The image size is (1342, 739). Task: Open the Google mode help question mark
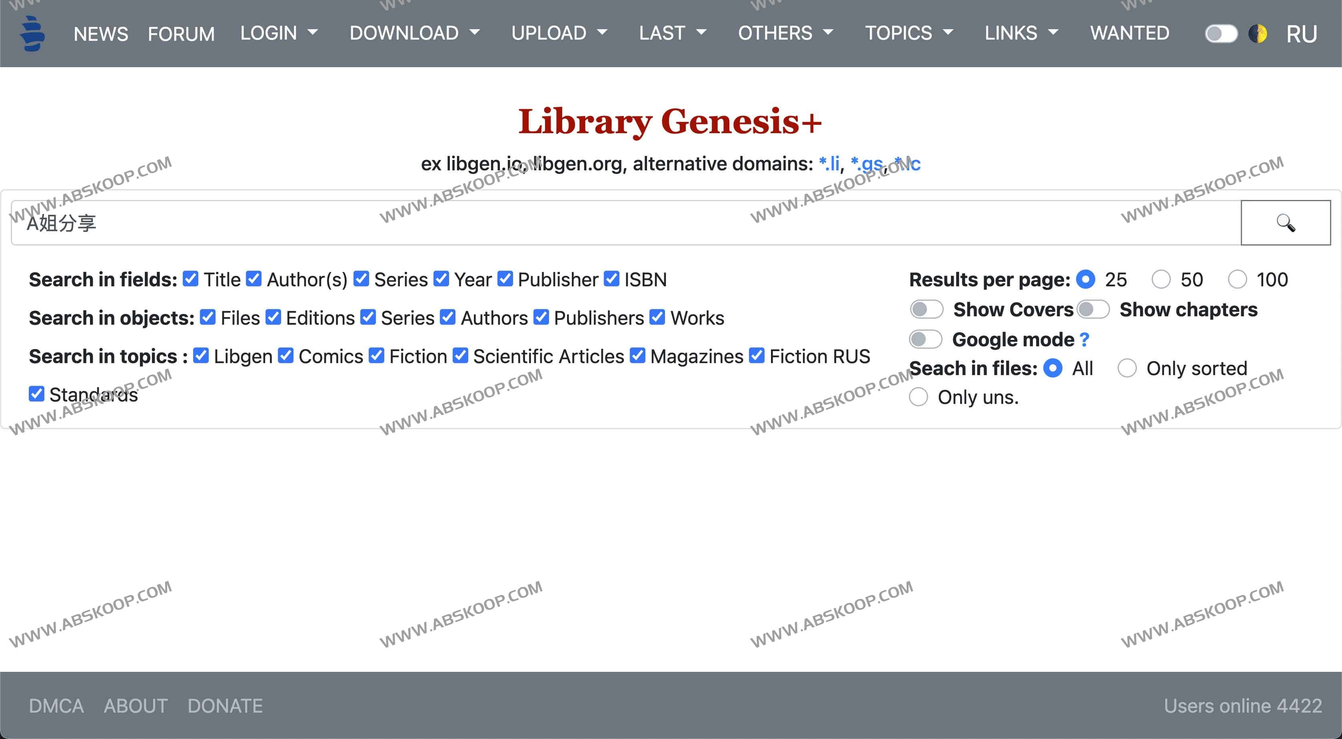[1084, 339]
